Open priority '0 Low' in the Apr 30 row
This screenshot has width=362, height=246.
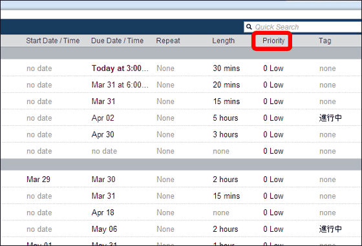[273, 135]
